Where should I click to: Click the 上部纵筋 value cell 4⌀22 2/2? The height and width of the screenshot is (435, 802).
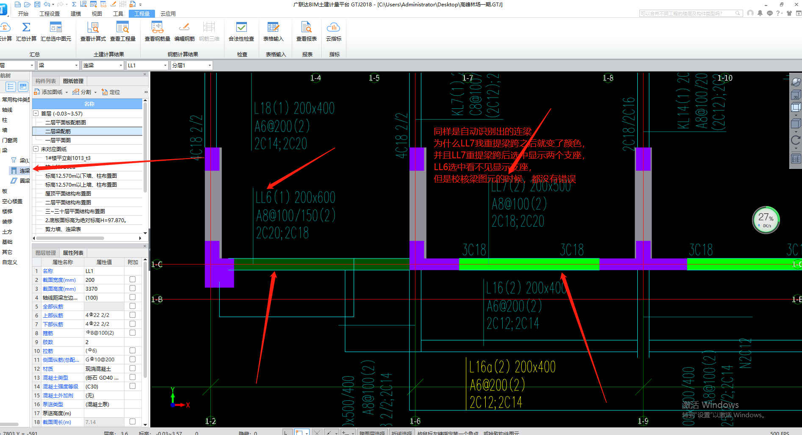[105, 315]
